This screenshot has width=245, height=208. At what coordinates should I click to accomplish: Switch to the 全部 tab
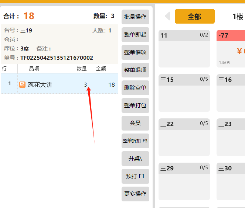(194, 17)
